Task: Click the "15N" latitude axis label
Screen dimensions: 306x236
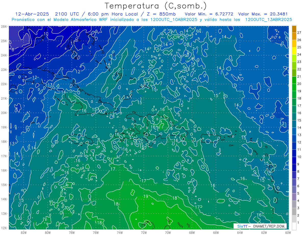Action: click(4, 185)
